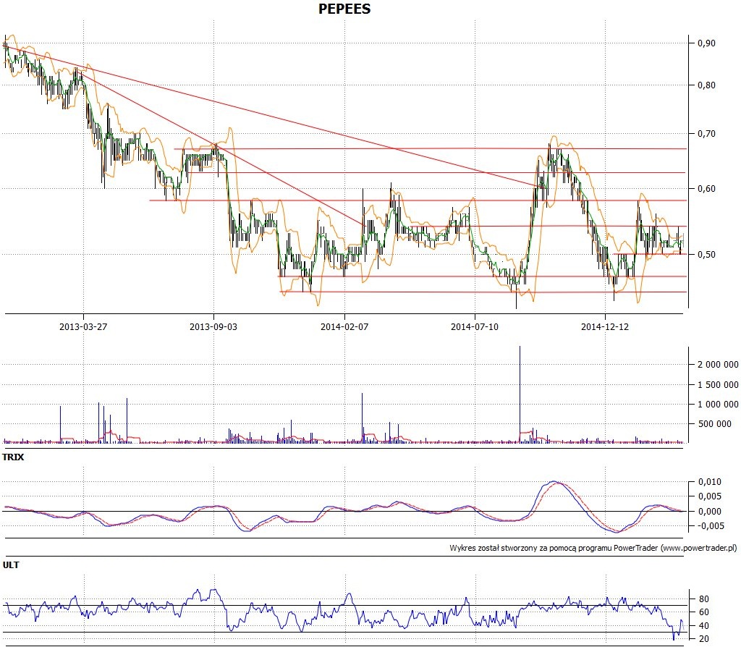The image size is (741, 647).
Task: Click the tallest volume spike bar
Action: [x=520, y=394]
